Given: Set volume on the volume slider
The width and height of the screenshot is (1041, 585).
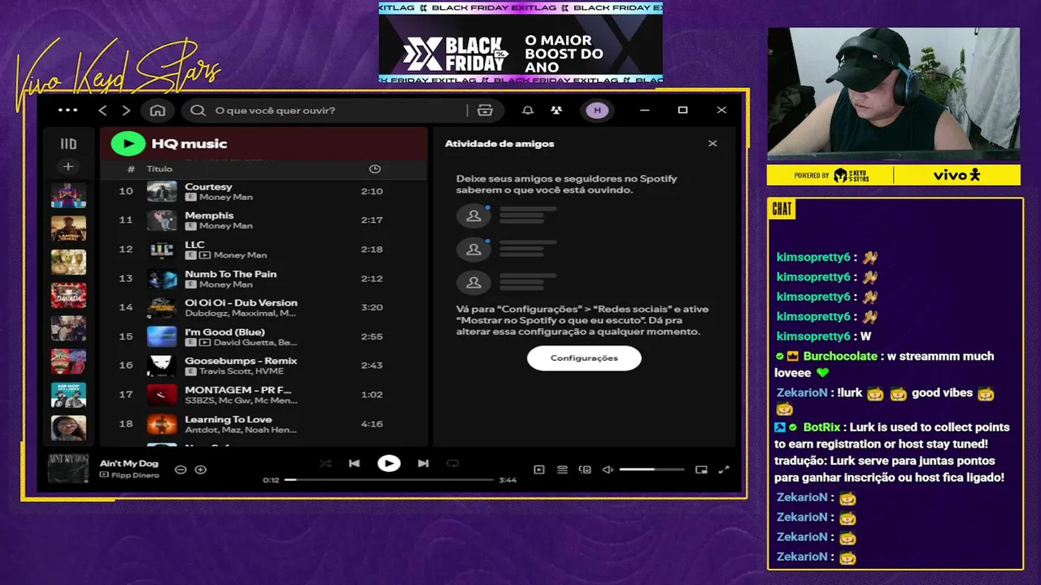Looking at the screenshot, I should (651, 470).
